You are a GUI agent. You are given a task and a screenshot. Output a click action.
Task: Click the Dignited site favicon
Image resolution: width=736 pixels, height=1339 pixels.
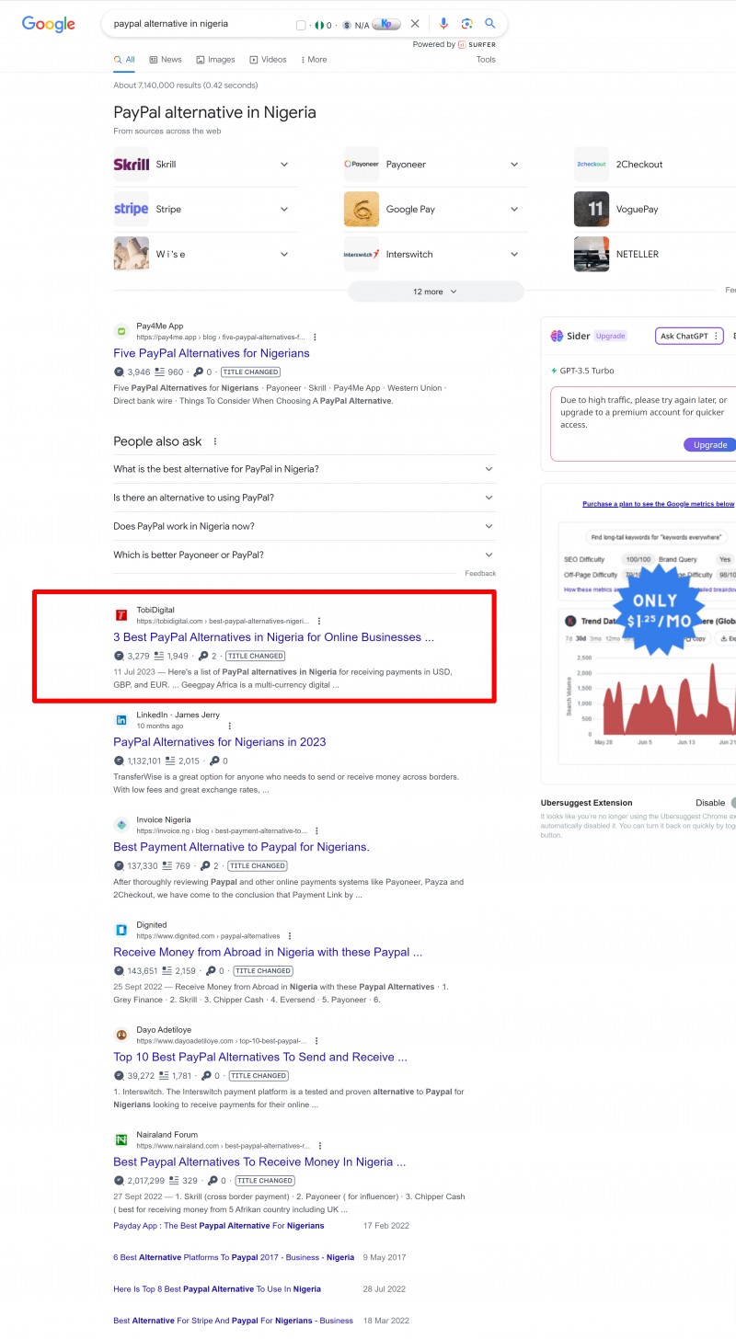[x=121, y=930]
